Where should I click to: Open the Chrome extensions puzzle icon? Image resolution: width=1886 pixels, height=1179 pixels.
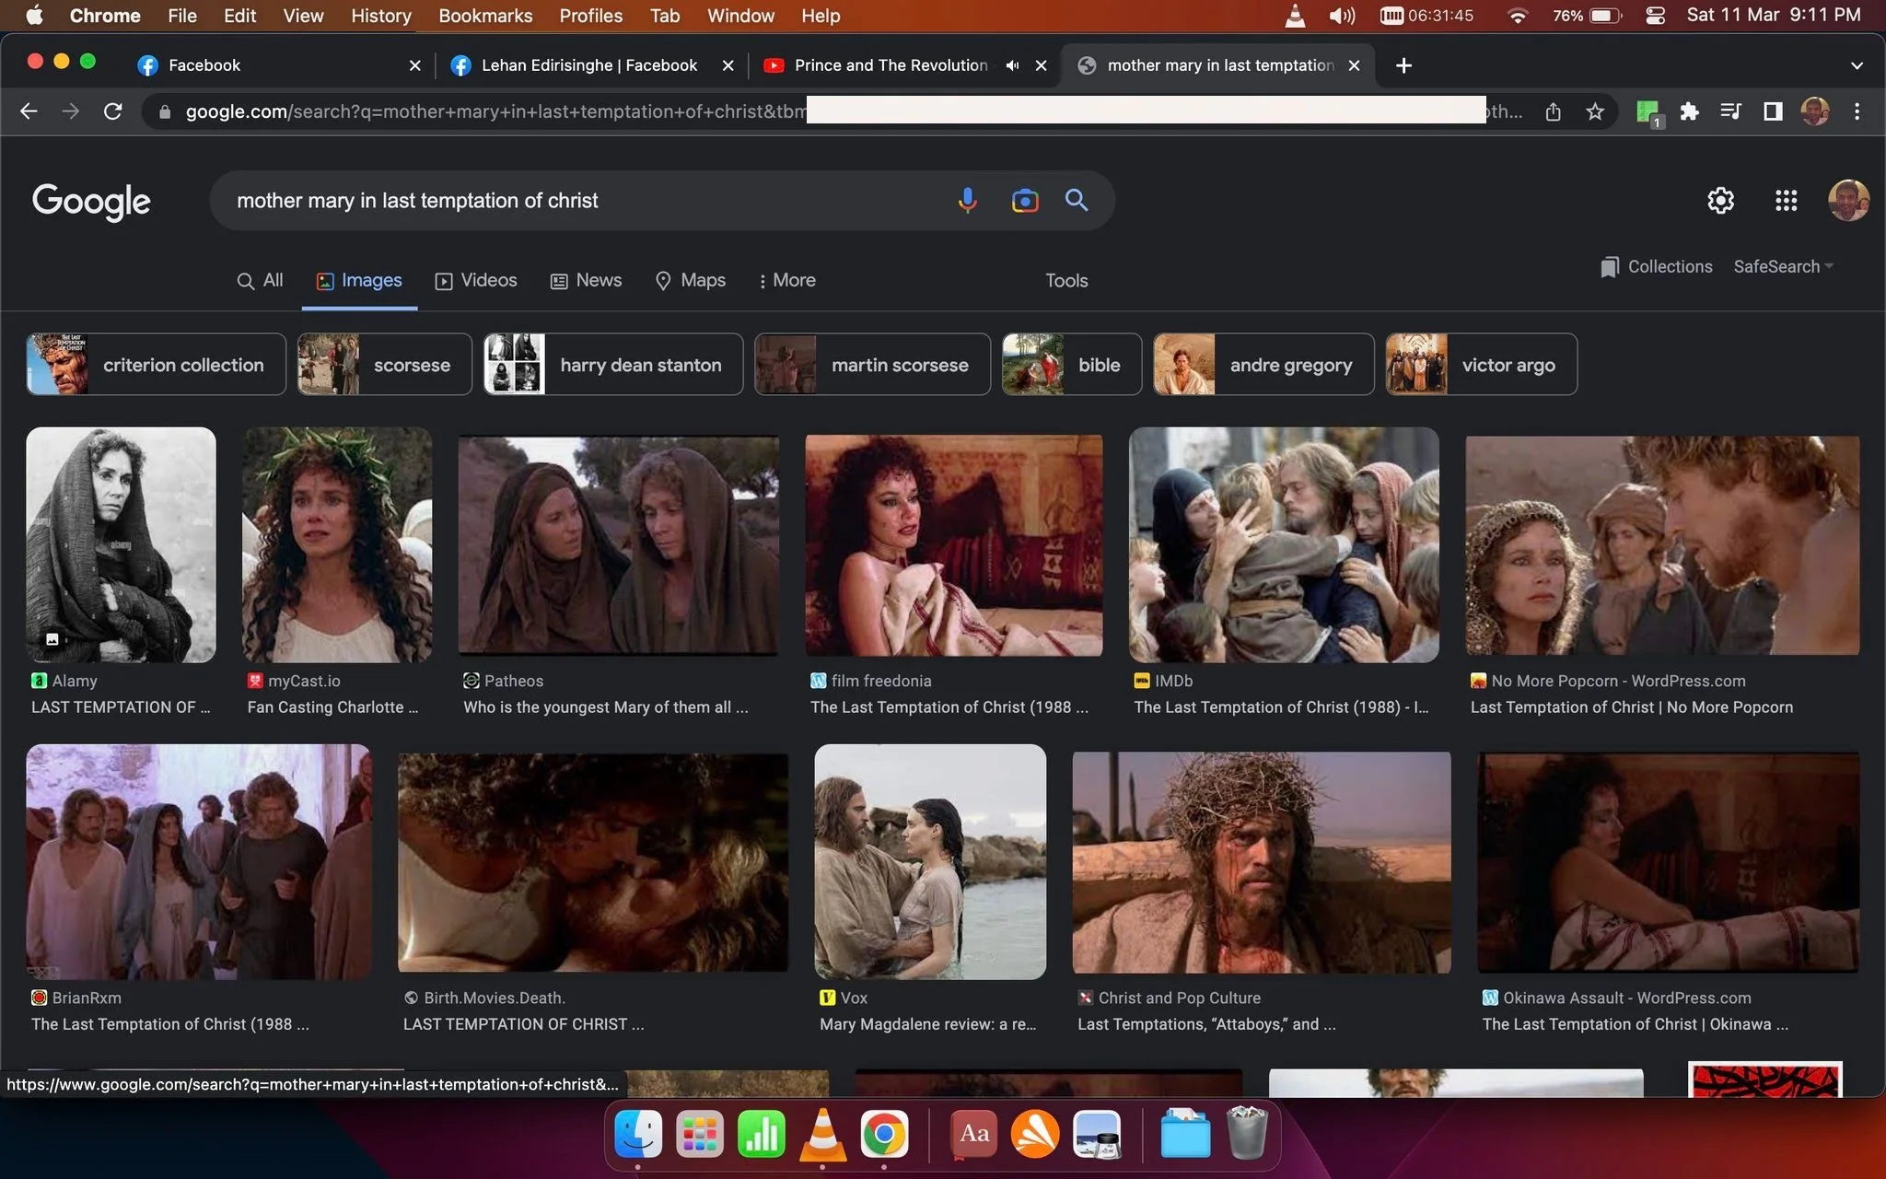pyautogui.click(x=1689, y=111)
